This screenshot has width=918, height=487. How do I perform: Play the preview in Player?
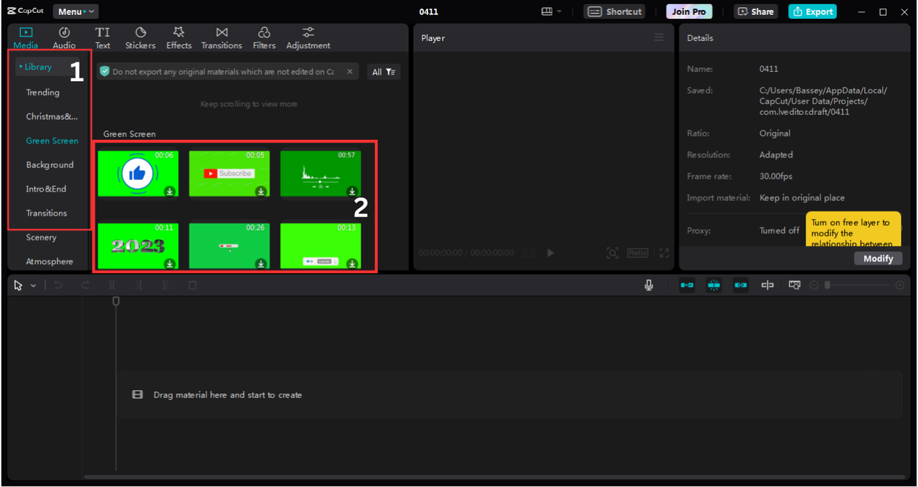(551, 252)
